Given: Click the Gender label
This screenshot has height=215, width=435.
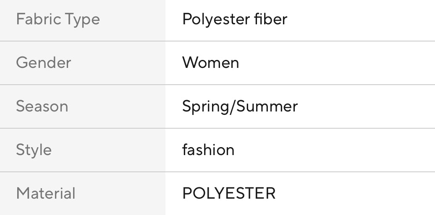Looking at the screenshot, I should [43, 63].
